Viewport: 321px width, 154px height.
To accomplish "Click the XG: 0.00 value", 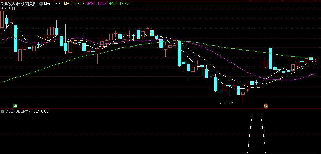I will [41, 111].
